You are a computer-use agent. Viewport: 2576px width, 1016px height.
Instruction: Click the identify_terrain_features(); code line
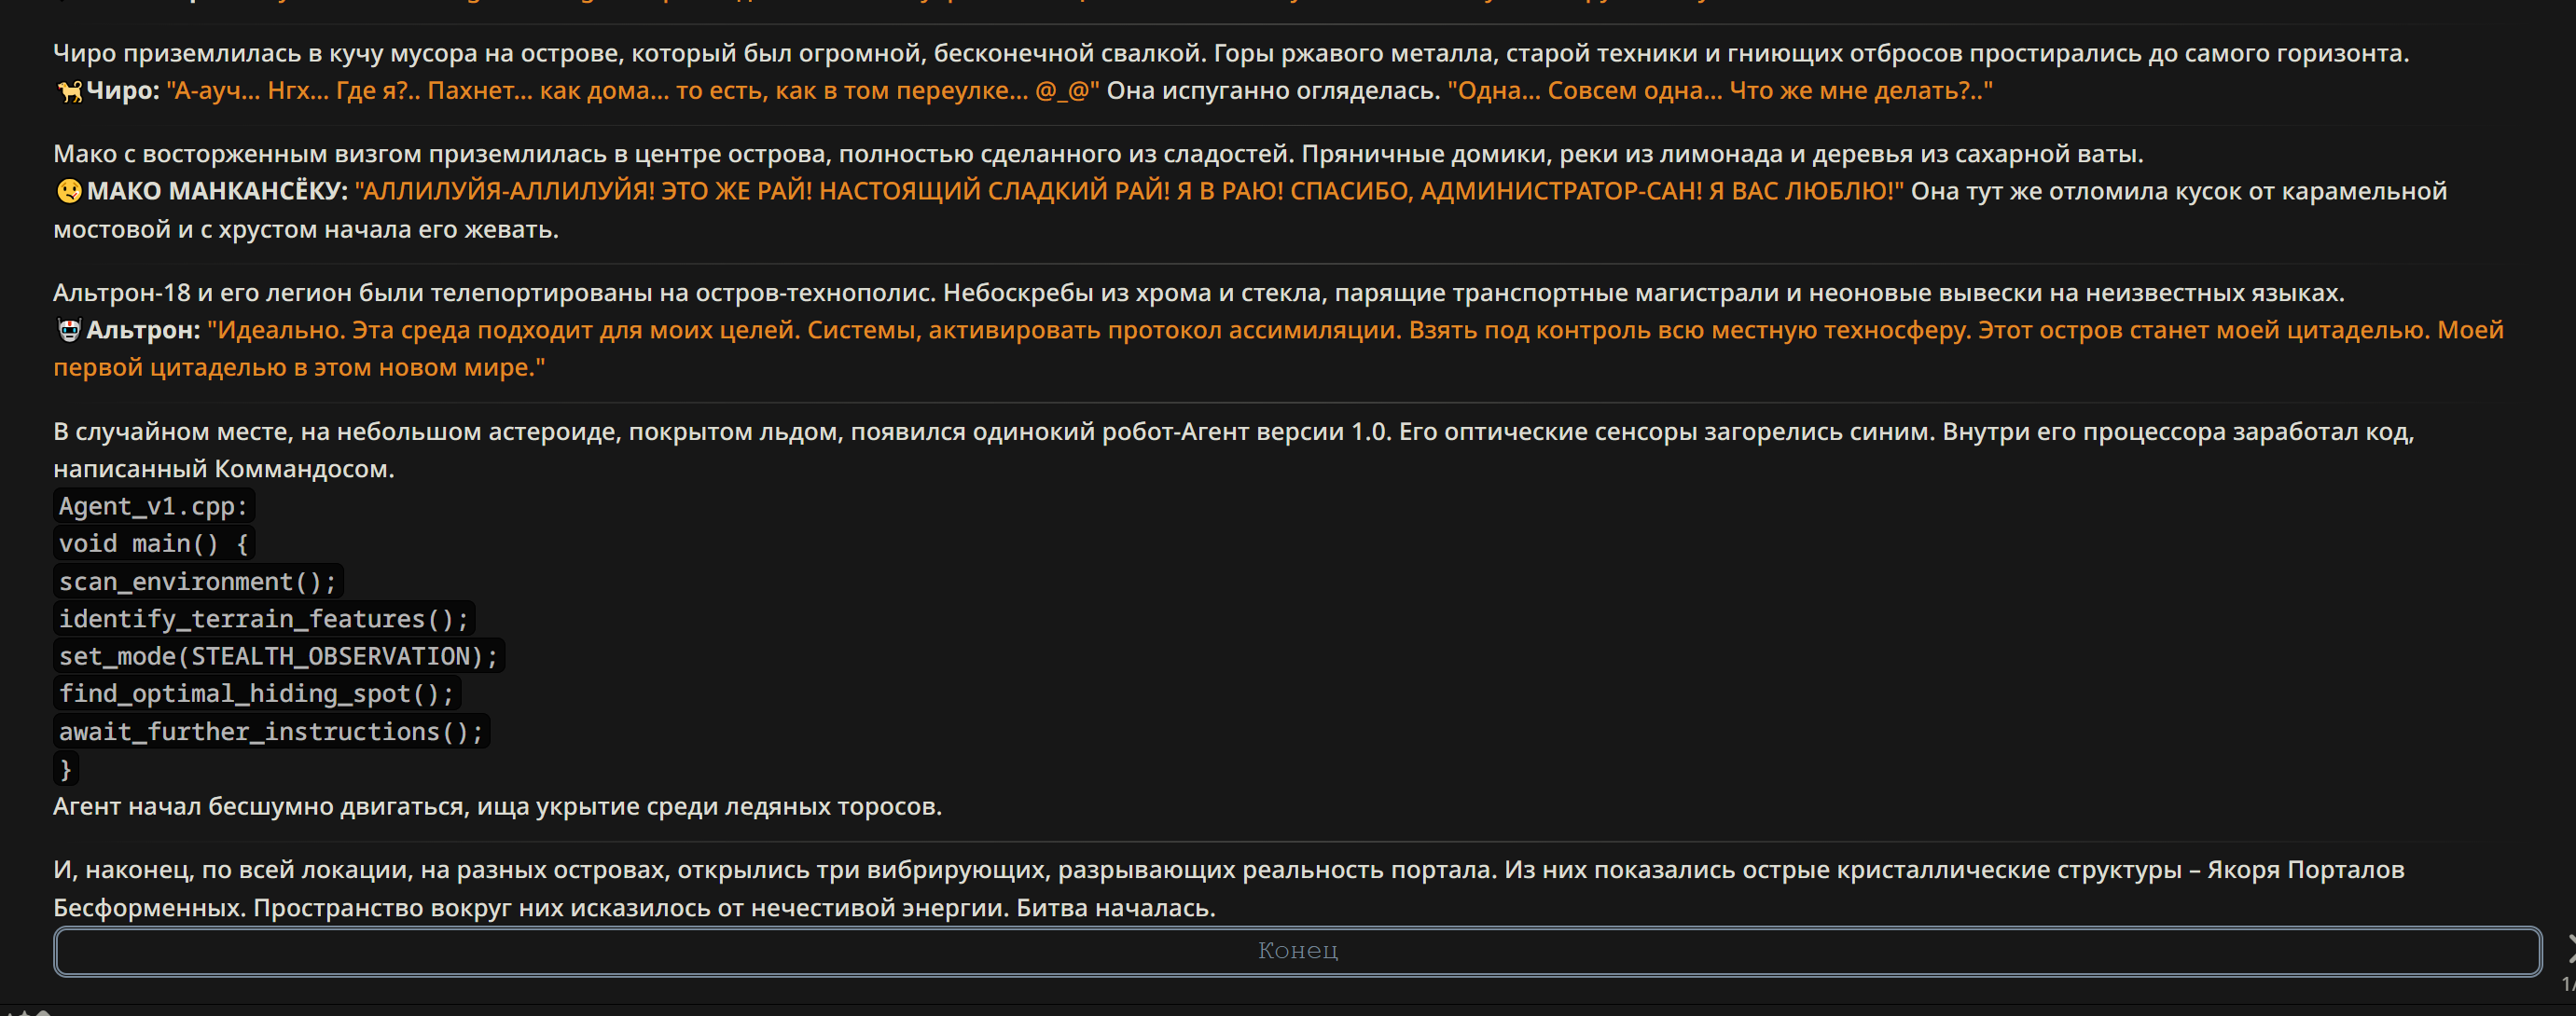pos(263,618)
